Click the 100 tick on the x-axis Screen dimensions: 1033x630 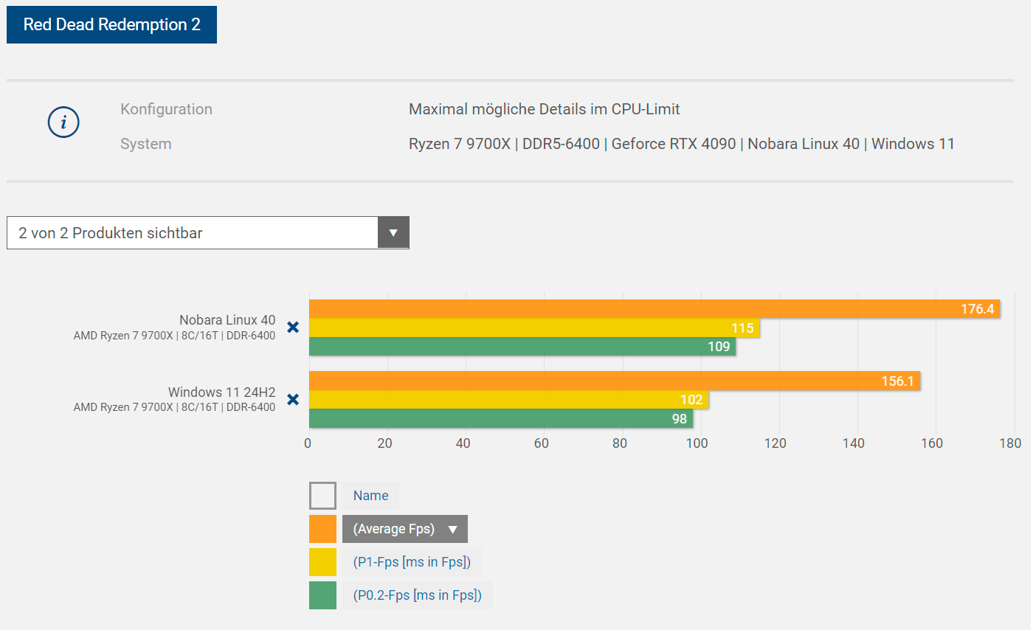coord(697,443)
